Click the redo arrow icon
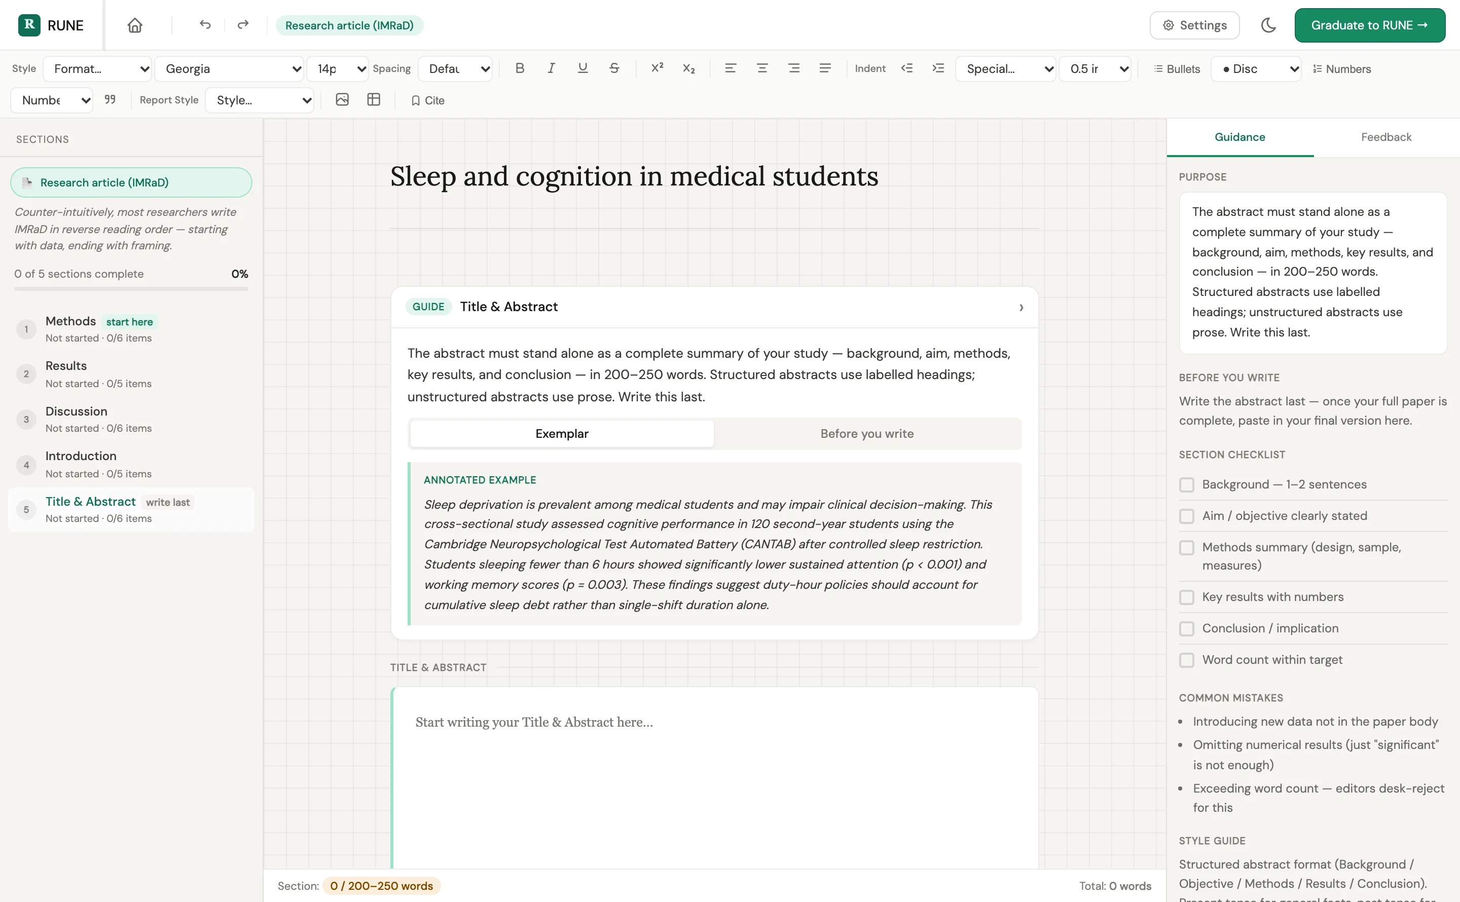The width and height of the screenshot is (1460, 902). click(x=243, y=25)
